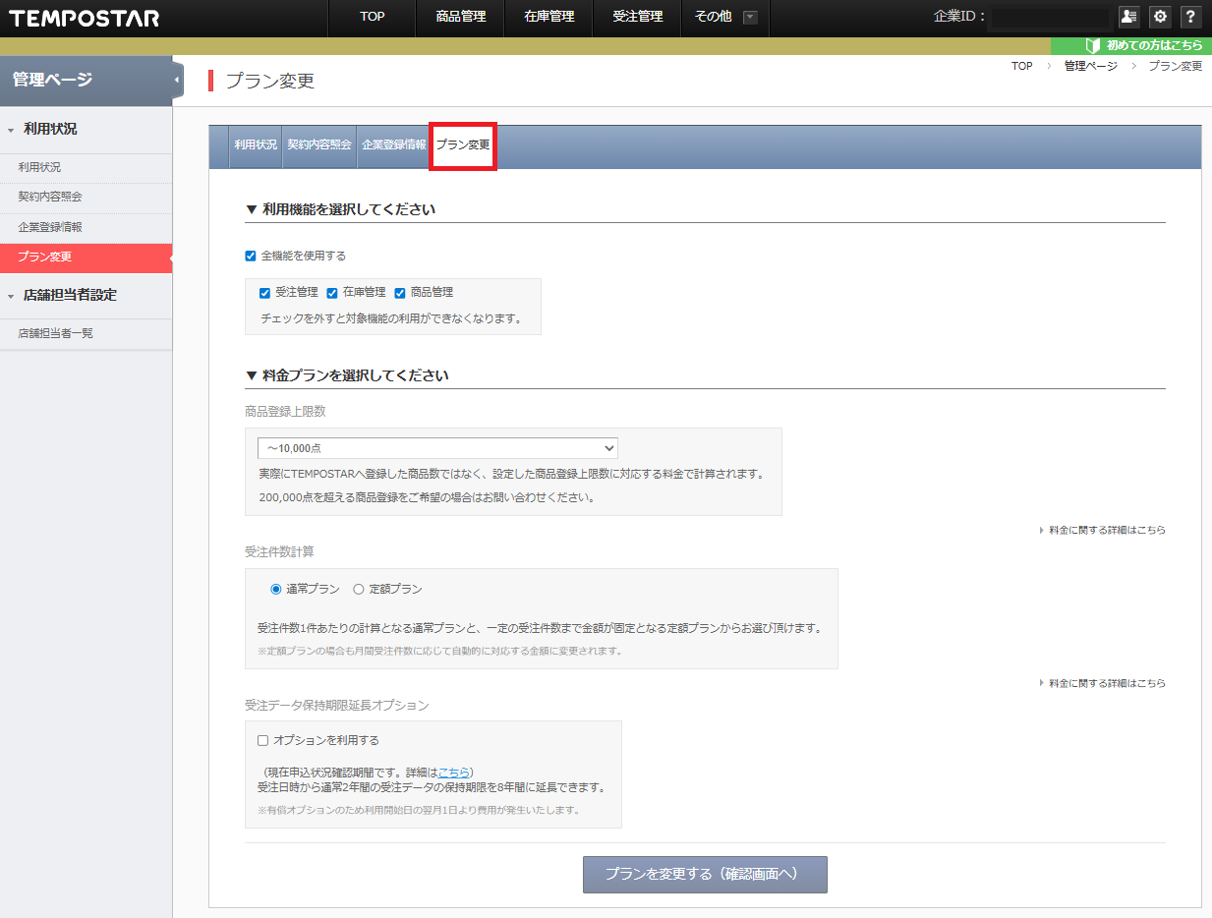Open the user account icon in header
Image resolution: width=1212 pixels, height=918 pixels.
1128,17
